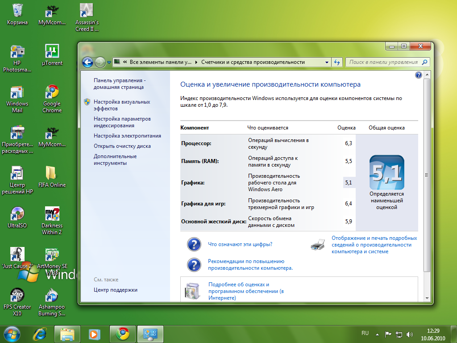
Task: Click the printer icon for detailed info
Action: pyautogui.click(x=317, y=244)
